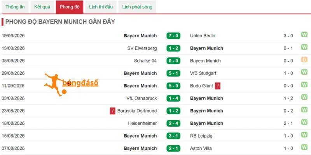Open the Aston Villa team link
311x155 pixels.
[x=201, y=148]
